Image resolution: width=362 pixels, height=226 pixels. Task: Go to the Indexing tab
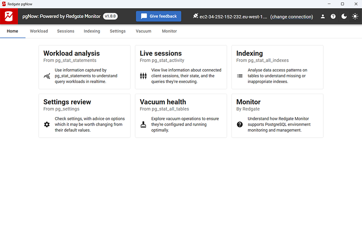92,31
